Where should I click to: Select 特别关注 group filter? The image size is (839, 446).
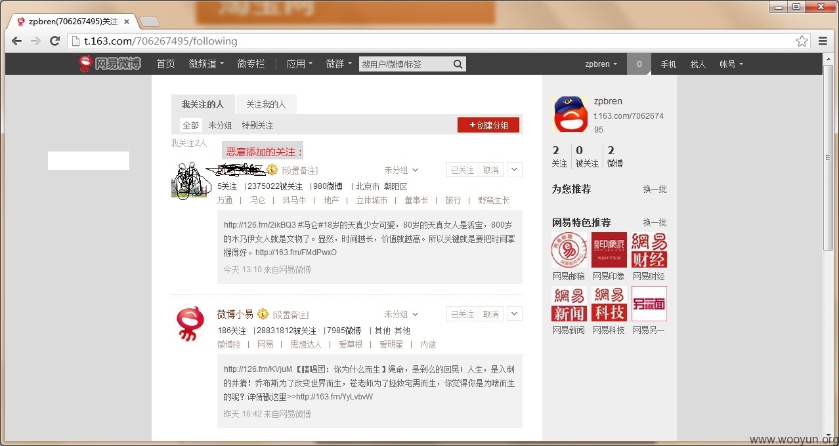pos(257,125)
